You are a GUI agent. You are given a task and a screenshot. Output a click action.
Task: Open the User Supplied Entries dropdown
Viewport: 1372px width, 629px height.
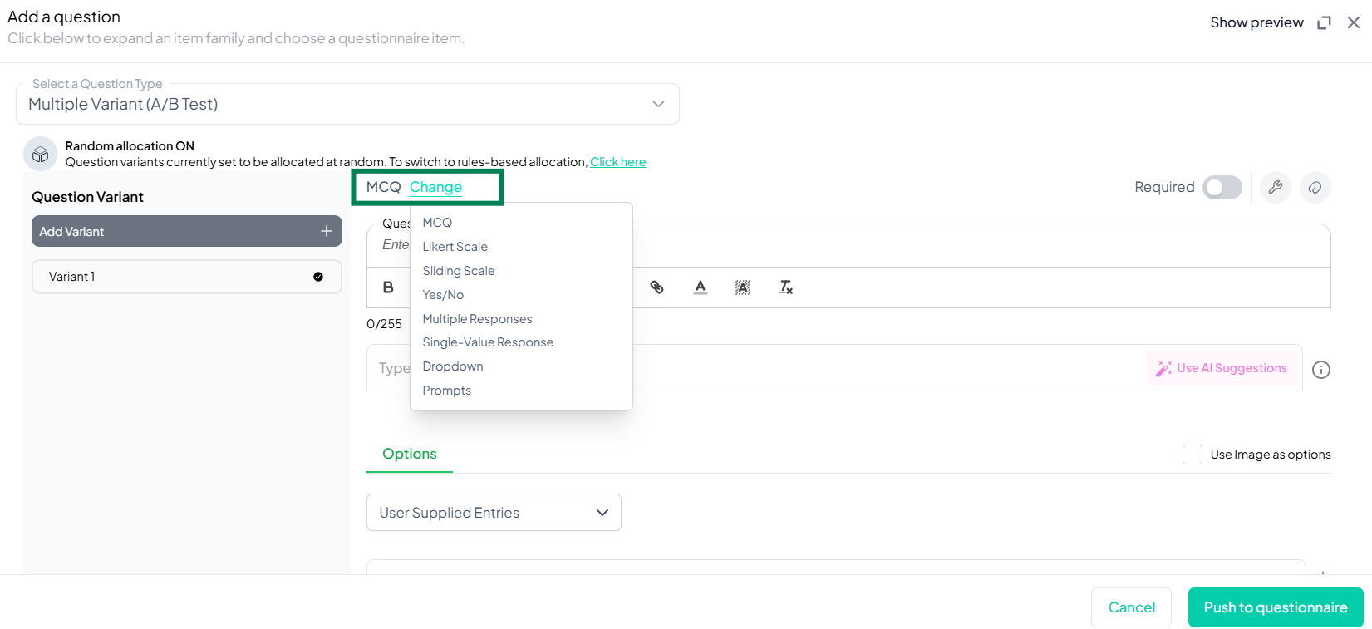494,513
